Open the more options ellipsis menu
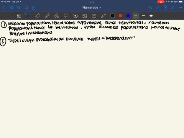184x138 pixels. tap(180, 8)
